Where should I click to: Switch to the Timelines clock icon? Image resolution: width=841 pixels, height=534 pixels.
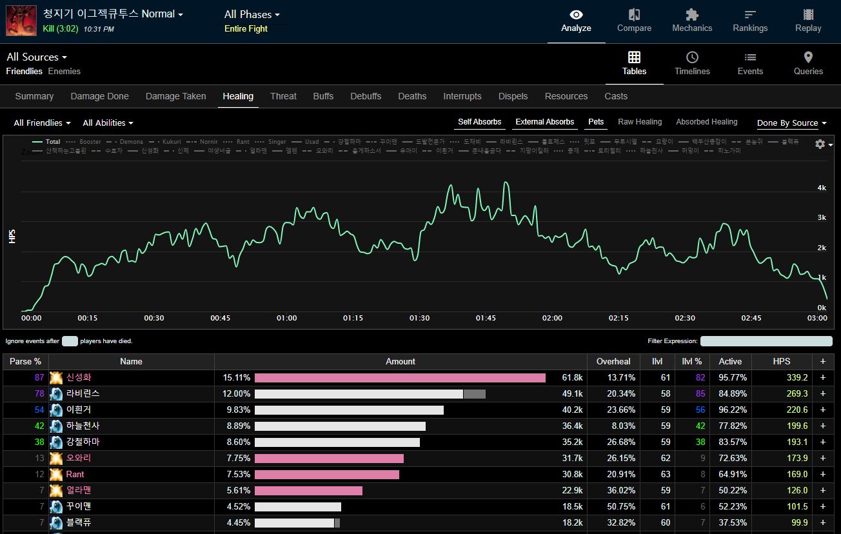click(x=692, y=57)
